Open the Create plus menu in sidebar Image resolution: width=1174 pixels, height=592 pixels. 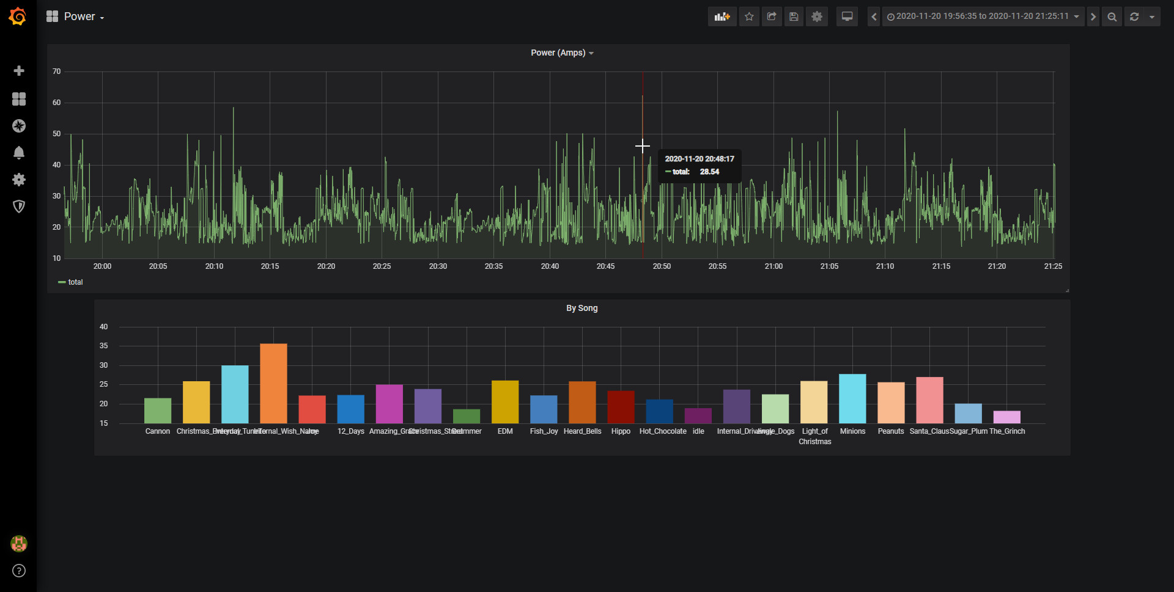(19, 71)
